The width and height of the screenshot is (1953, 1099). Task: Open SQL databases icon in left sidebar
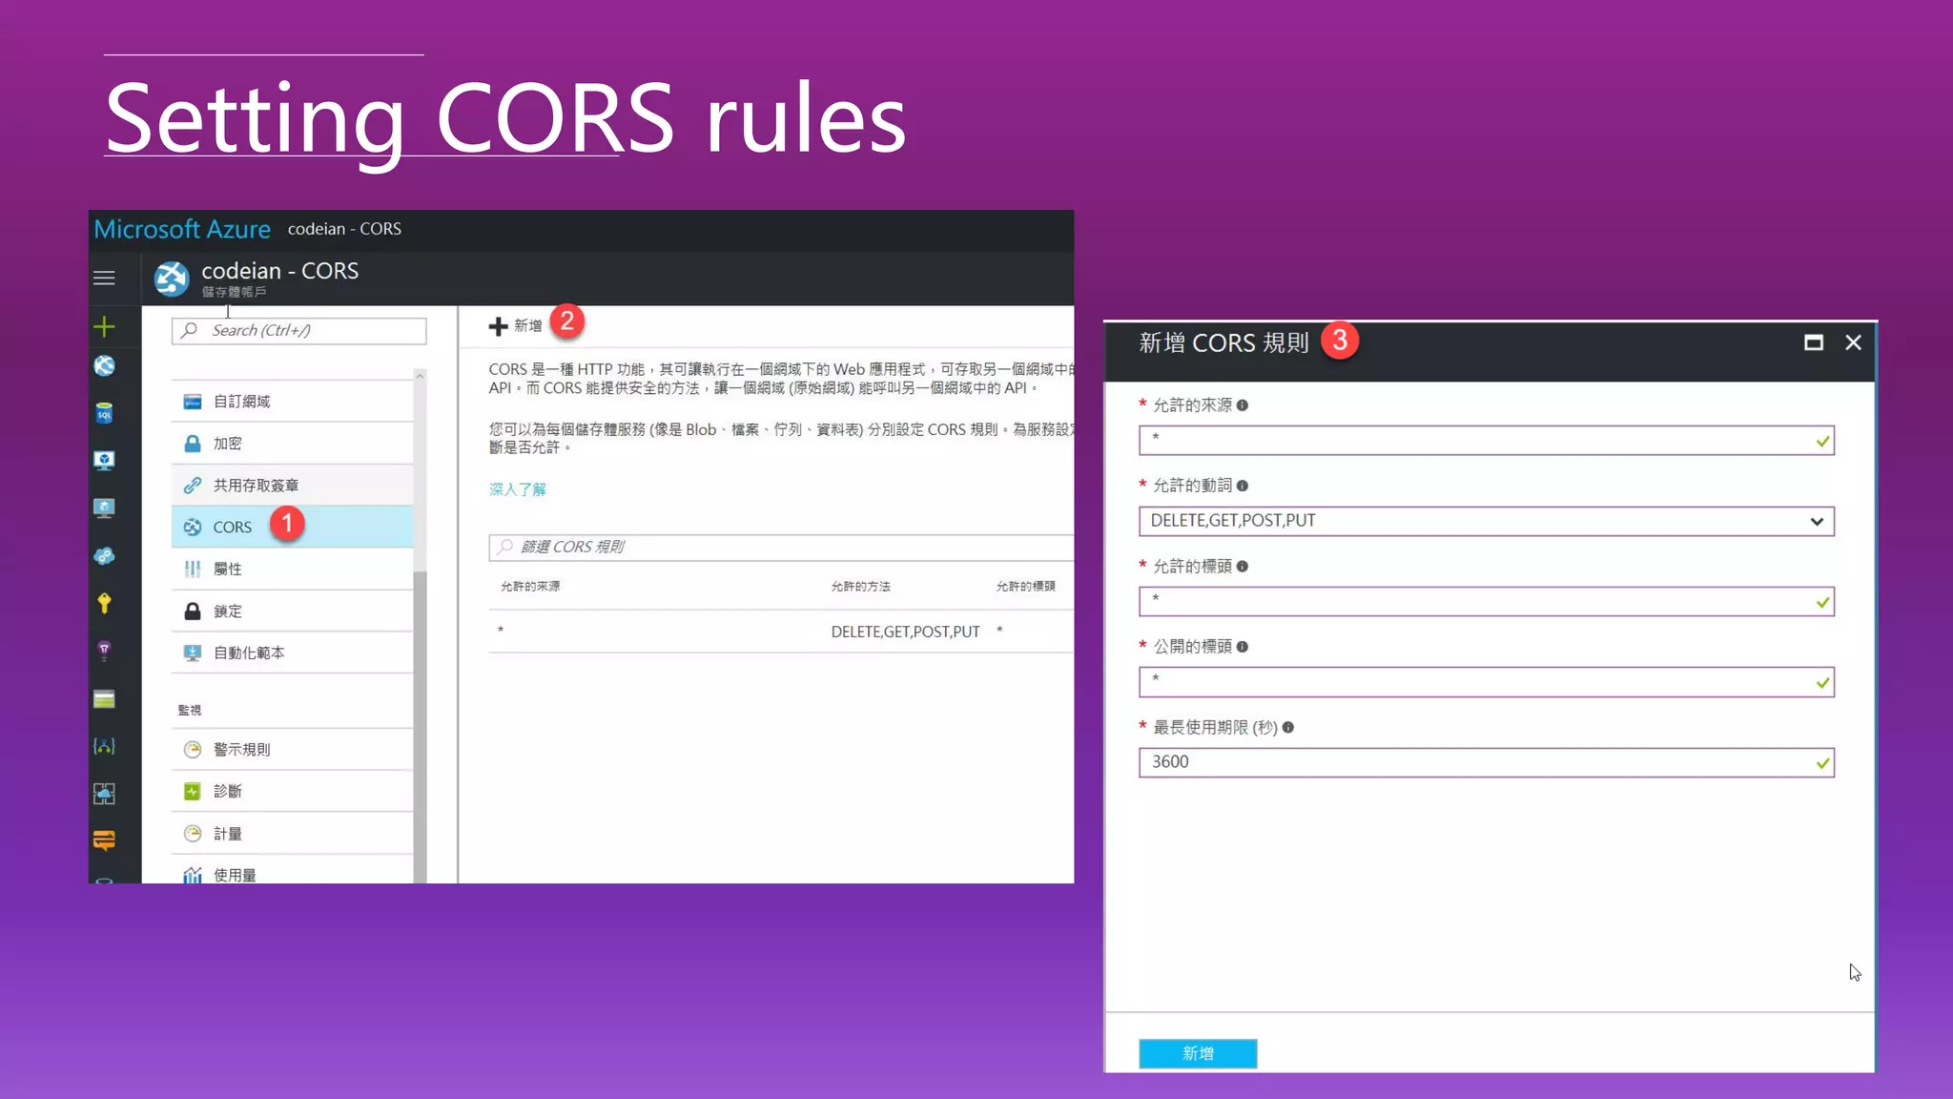(104, 413)
